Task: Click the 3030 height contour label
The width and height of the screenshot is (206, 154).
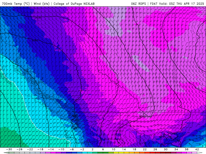Action: (x=38, y=17)
